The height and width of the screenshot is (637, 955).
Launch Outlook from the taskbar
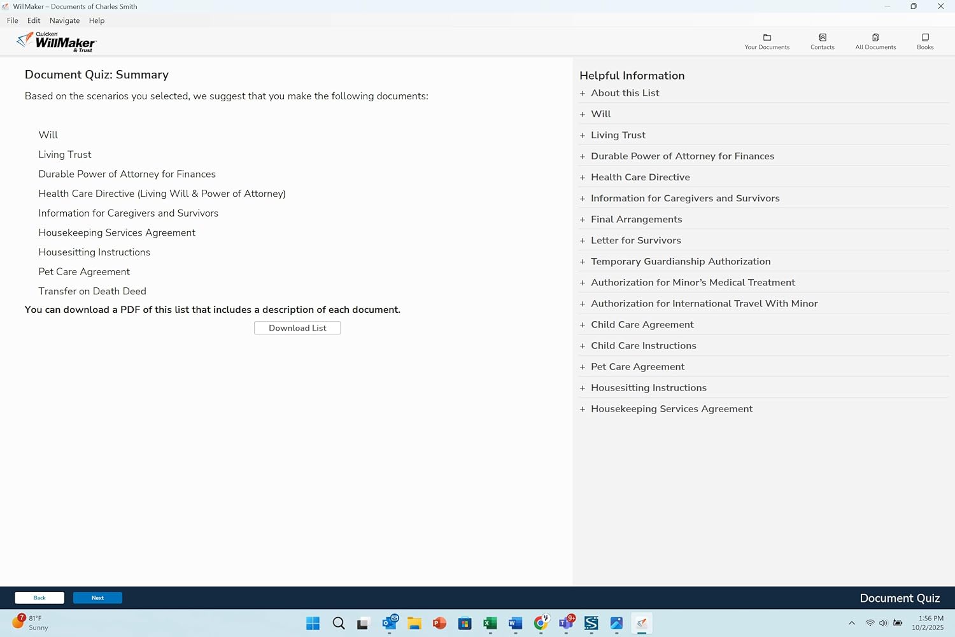tap(389, 623)
